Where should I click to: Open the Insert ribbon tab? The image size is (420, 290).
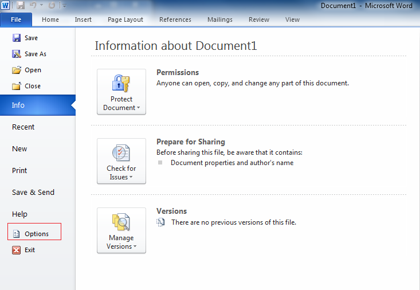coord(83,19)
